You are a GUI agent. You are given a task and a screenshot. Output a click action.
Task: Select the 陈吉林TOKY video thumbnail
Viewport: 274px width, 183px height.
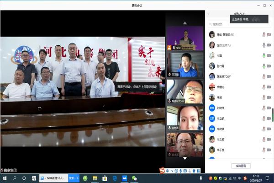(185, 91)
